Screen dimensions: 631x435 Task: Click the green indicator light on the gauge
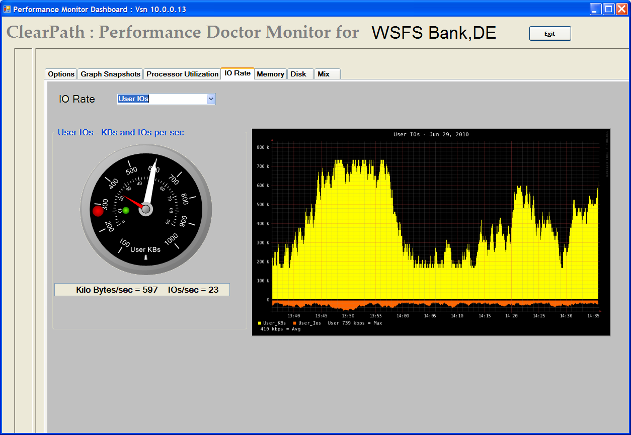point(126,210)
